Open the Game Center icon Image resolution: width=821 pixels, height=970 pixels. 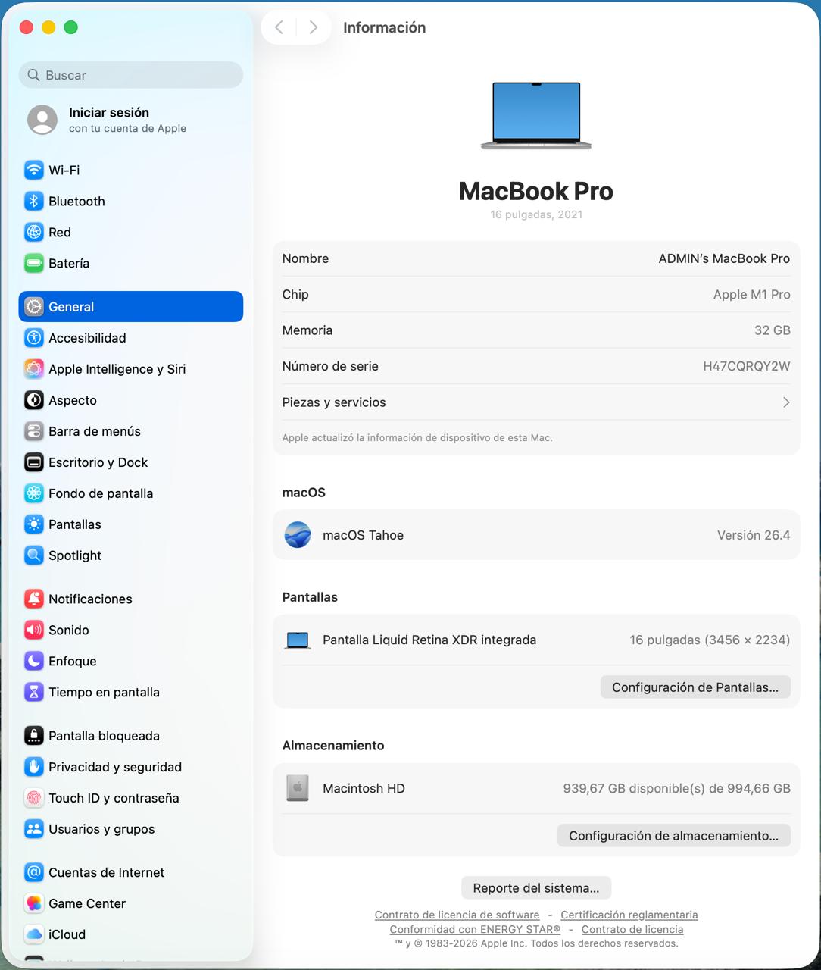[x=33, y=903]
